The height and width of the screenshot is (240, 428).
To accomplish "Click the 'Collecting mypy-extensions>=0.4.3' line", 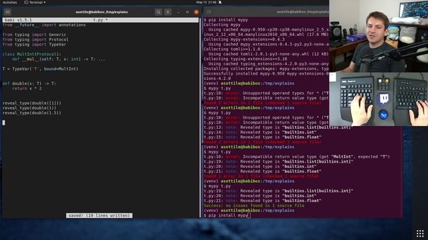I will tap(244, 39).
